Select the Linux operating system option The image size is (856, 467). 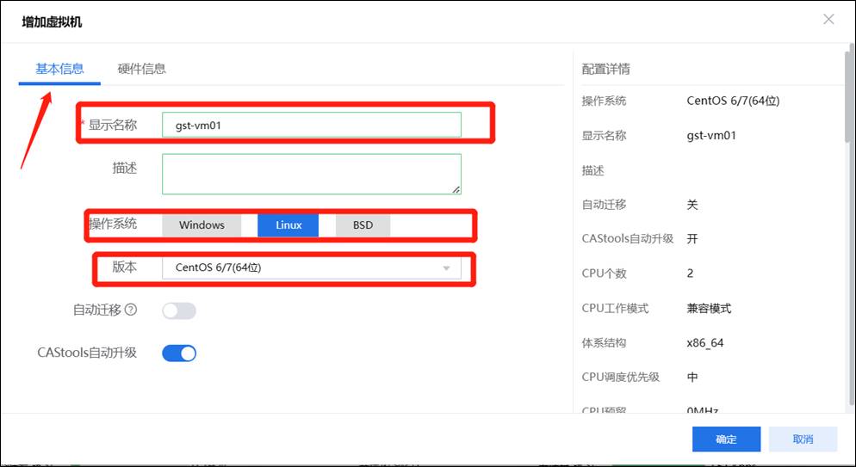[x=288, y=225]
